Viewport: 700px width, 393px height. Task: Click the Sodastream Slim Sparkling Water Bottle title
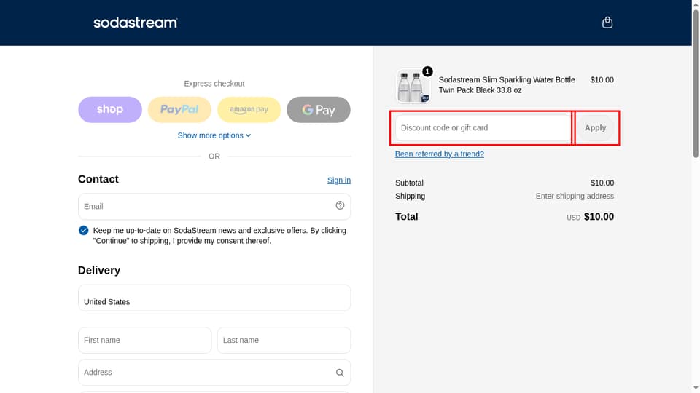pyautogui.click(x=507, y=84)
